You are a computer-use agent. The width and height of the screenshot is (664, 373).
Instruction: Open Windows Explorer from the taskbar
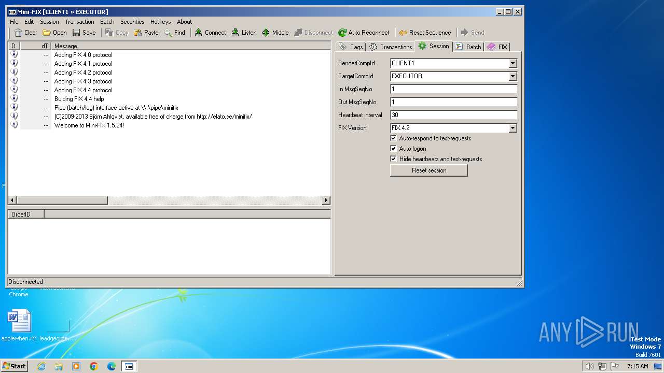pos(59,366)
